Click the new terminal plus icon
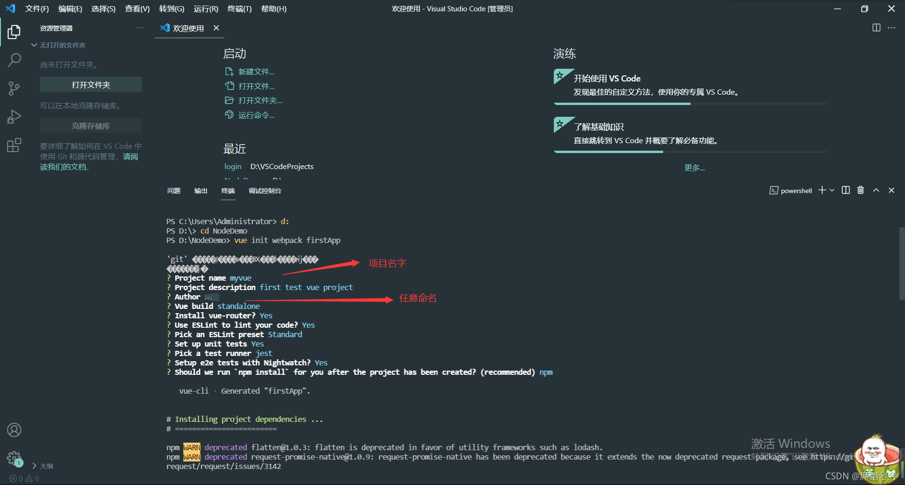 tap(822, 190)
